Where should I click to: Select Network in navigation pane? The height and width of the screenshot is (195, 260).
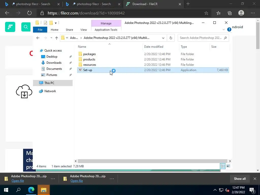point(50,91)
